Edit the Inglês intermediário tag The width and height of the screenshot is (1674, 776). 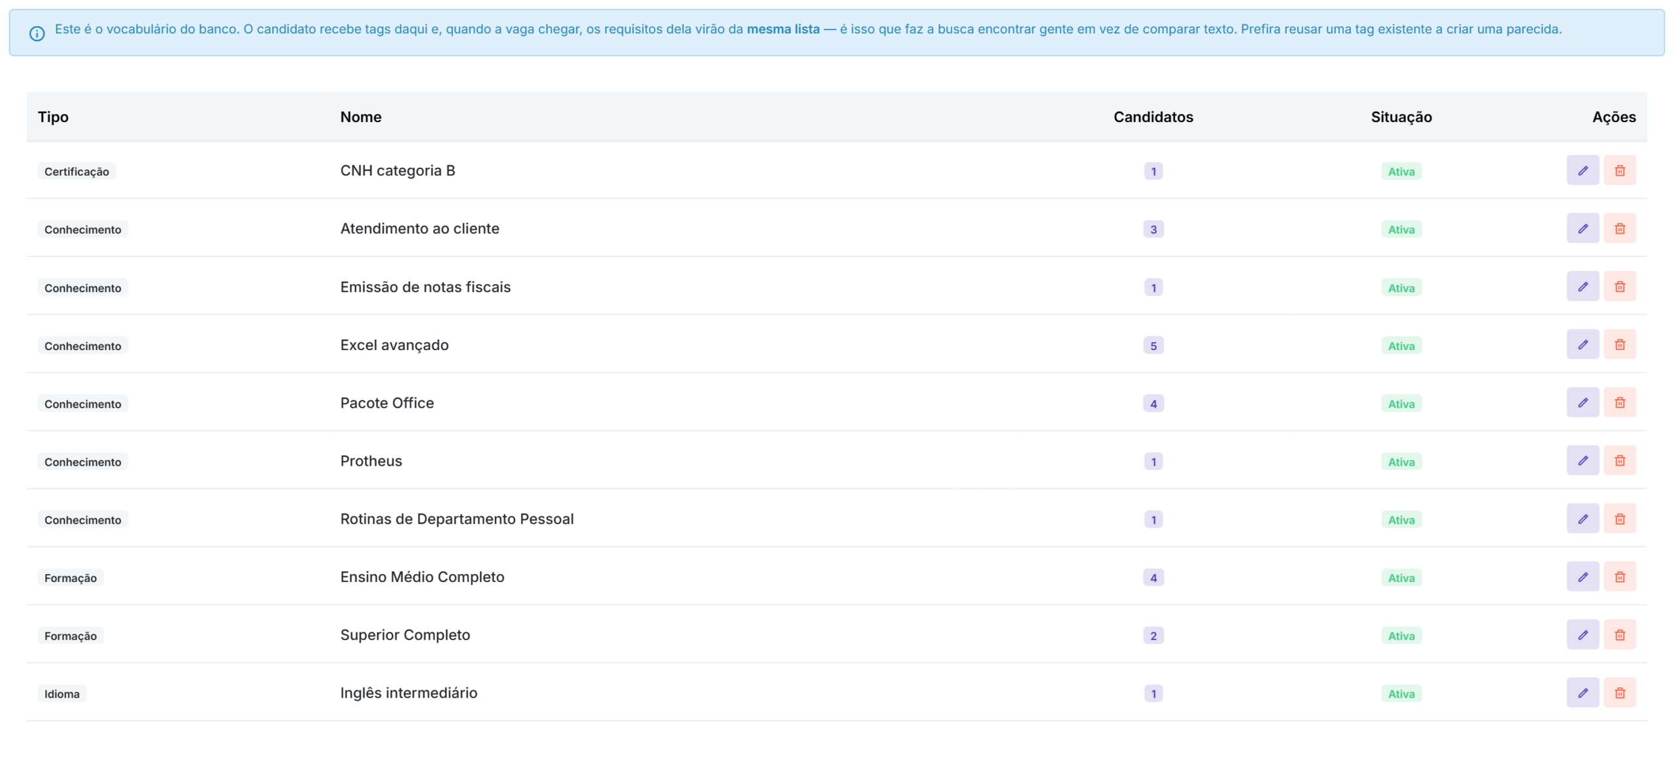[1582, 693]
